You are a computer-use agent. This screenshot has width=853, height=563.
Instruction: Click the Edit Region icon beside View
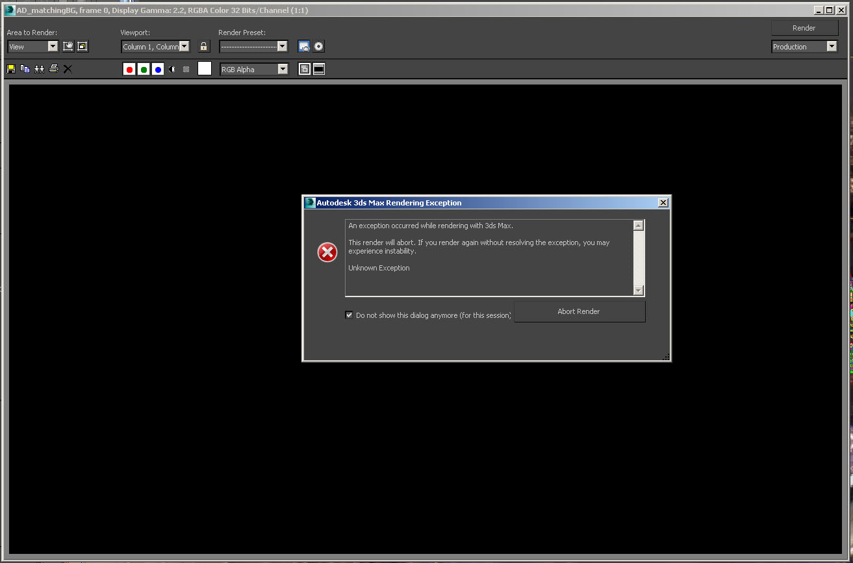[x=68, y=46]
